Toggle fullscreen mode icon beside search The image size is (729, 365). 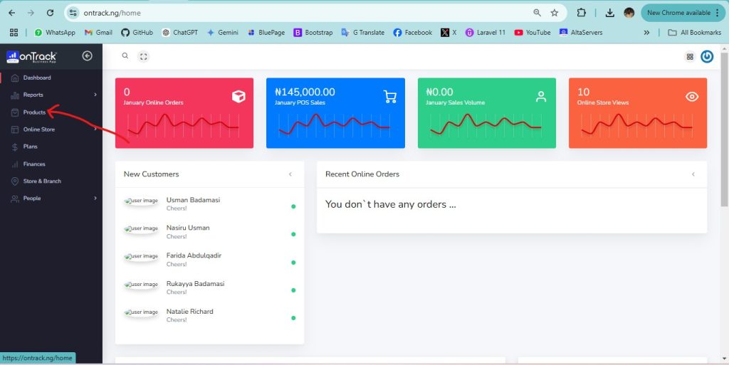pyautogui.click(x=144, y=56)
